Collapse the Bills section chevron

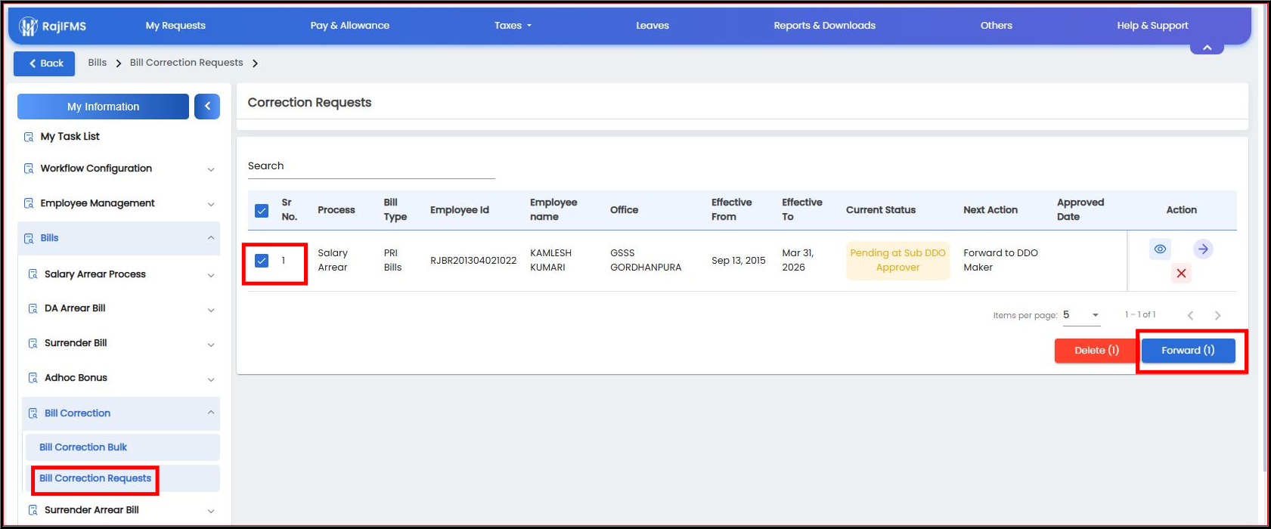click(x=211, y=238)
